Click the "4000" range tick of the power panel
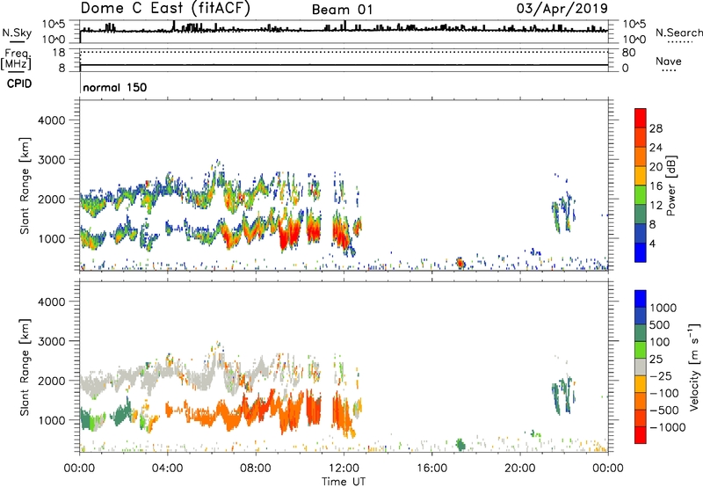The width and height of the screenshot is (703, 487). [x=51, y=120]
